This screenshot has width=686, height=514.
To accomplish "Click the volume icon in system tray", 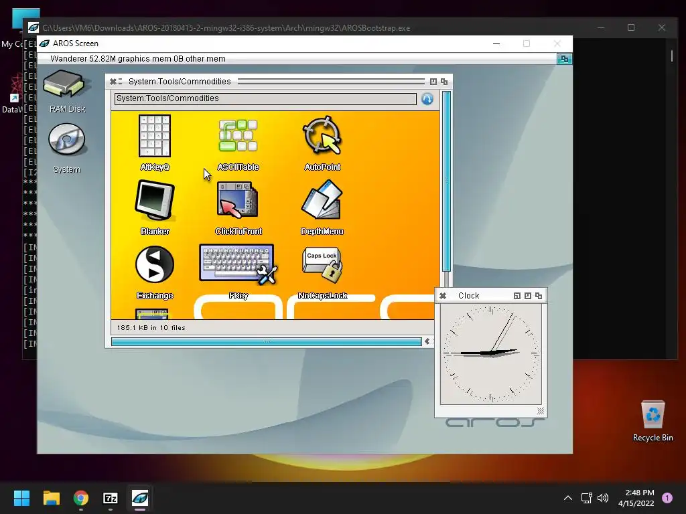I will (x=603, y=498).
